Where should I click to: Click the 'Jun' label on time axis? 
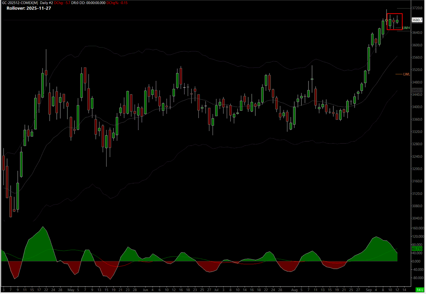[146, 290]
